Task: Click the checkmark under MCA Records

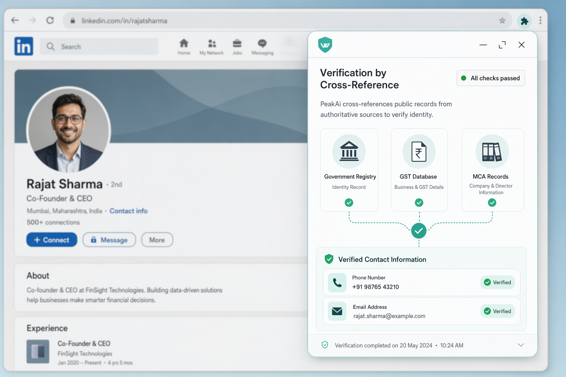Action: click(492, 202)
